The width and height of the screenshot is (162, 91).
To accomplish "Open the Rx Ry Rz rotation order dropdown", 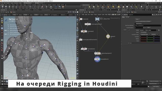I will pyautogui.click(x=154, y=34).
